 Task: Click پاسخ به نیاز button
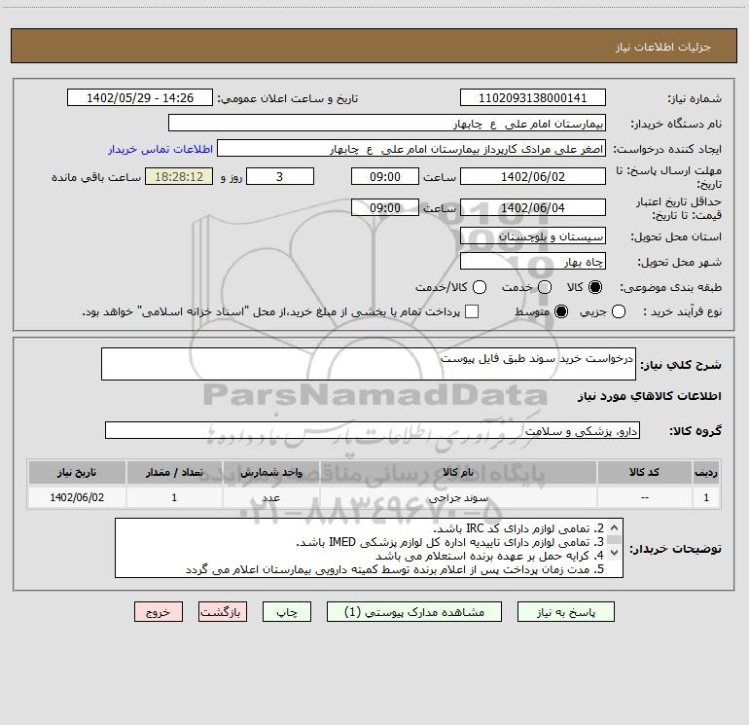565,612
